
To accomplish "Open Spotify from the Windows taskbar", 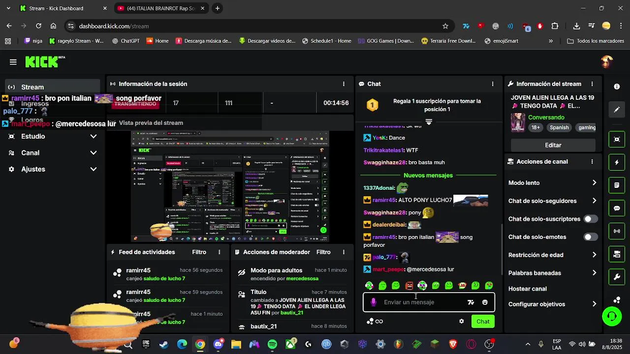I will point(272,345).
